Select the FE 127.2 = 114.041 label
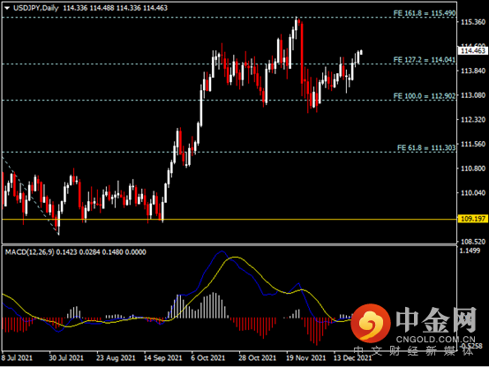 425,59
